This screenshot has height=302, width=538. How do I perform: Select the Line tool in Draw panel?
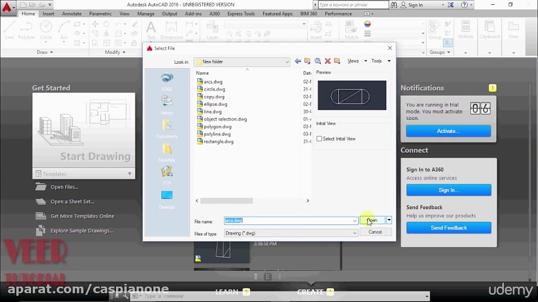pyautogui.click(x=9, y=30)
